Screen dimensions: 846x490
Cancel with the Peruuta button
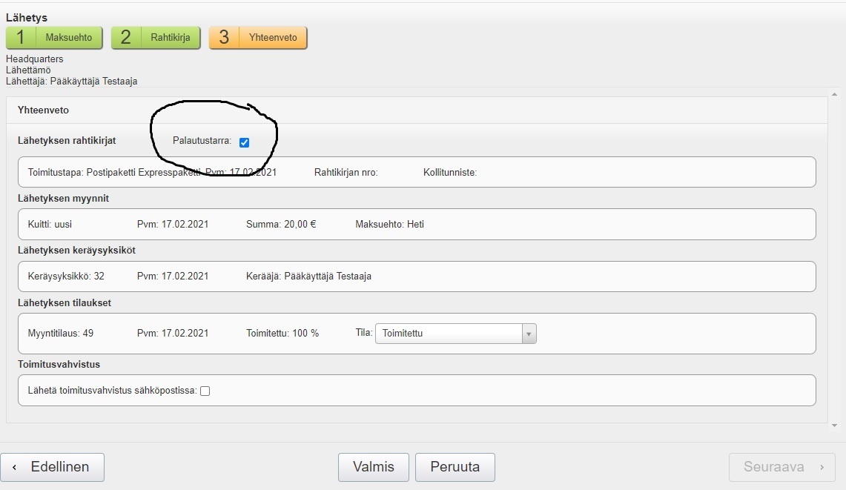coord(455,467)
